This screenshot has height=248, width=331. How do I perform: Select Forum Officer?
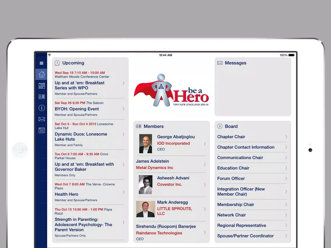(231, 178)
